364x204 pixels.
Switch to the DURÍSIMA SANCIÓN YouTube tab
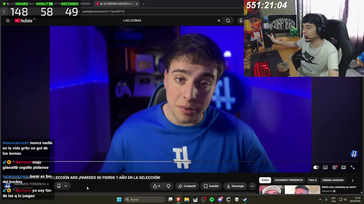coord(117,4)
